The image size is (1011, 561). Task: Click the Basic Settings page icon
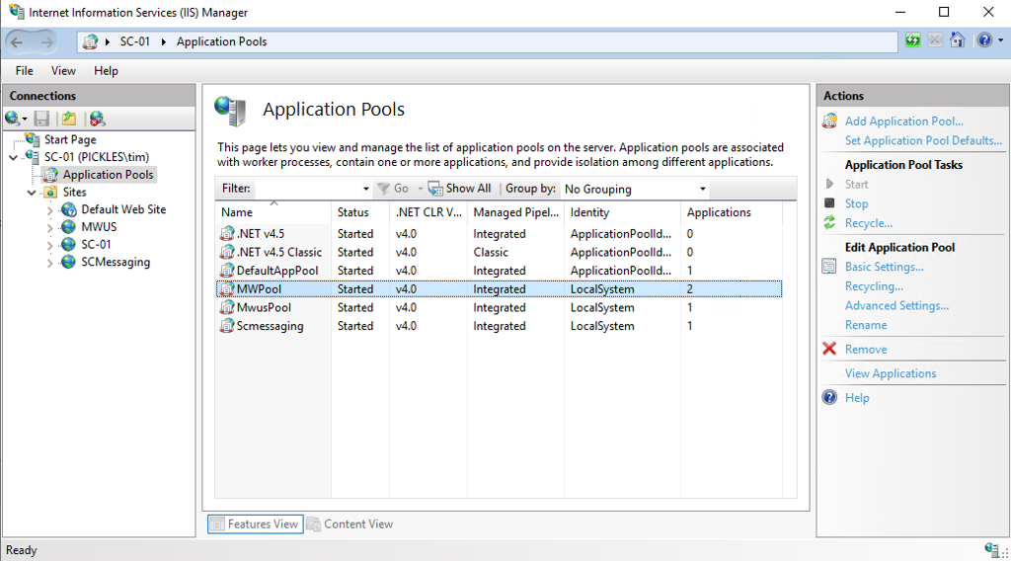pos(829,267)
